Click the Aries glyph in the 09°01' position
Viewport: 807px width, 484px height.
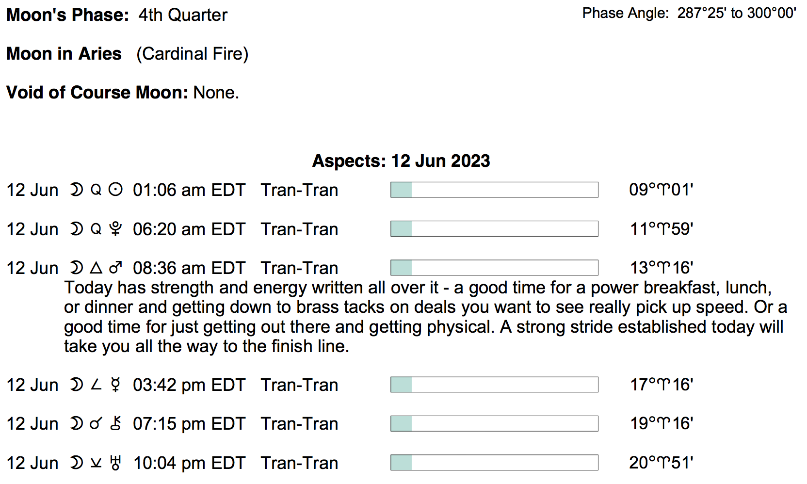[x=663, y=190]
